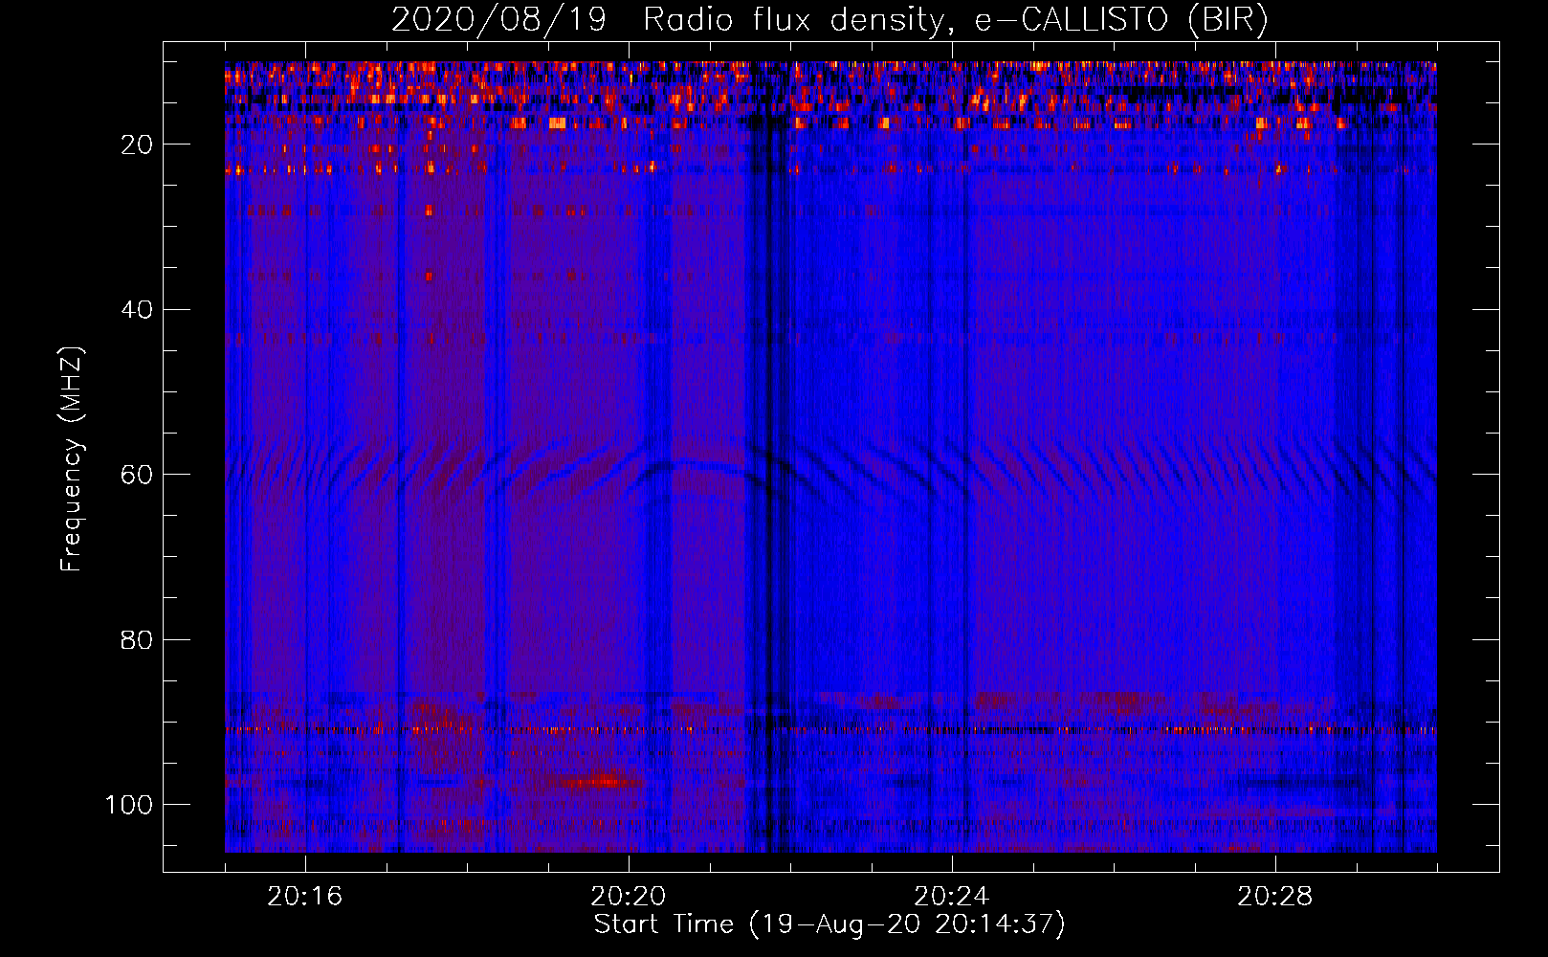Click the 20:20 time tick label

point(629,896)
